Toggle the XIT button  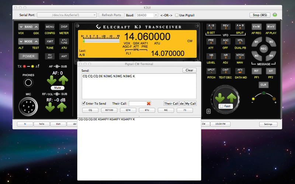271,71
